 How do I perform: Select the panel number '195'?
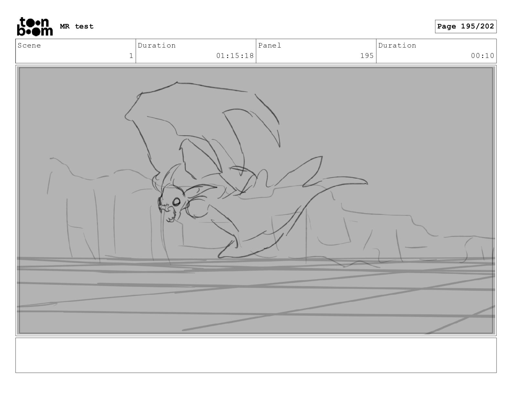click(367, 56)
